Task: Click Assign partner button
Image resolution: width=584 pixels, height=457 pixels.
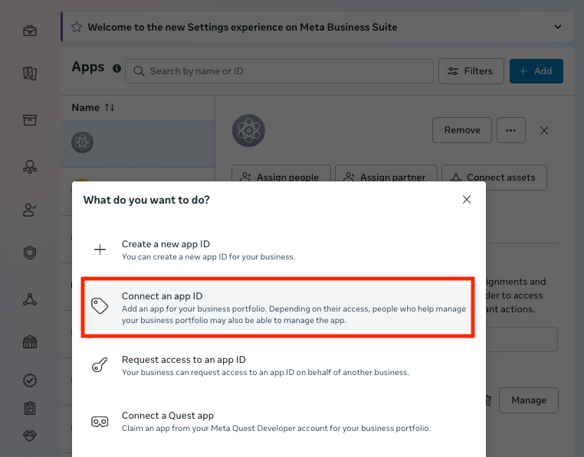Action: click(x=386, y=174)
